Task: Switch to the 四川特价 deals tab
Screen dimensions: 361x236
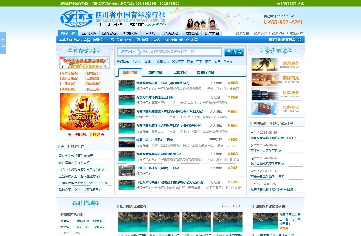Action: coord(130,72)
